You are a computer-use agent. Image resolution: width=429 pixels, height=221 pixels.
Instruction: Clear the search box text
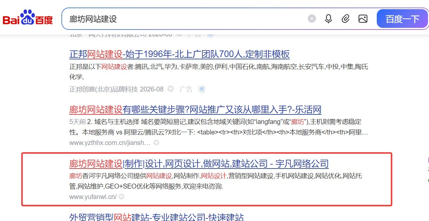coord(312,19)
